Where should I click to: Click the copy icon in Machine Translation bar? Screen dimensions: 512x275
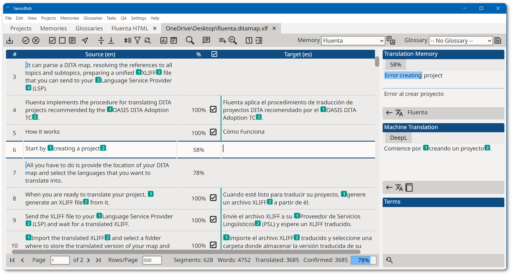pyautogui.click(x=409, y=187)
